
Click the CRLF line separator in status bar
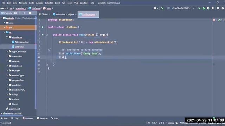154,123
